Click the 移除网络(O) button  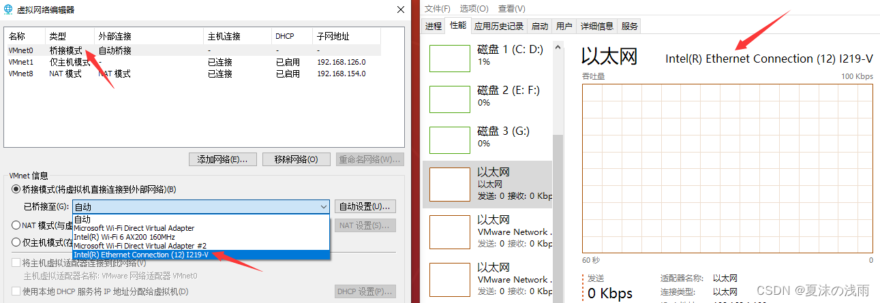[297, 159]
